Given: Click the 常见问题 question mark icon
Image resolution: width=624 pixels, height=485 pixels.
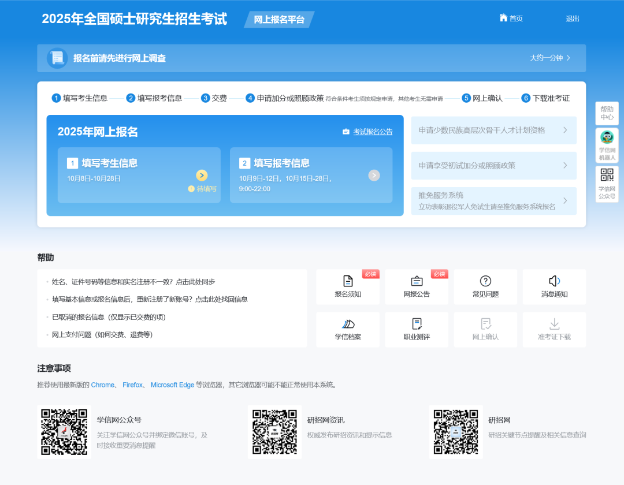Looking at the screenshot, I should [485, 281].
